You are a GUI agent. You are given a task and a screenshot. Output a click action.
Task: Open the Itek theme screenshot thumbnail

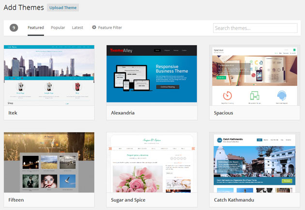coord(49,75)
